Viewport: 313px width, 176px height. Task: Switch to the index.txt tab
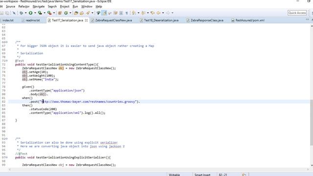8,21
